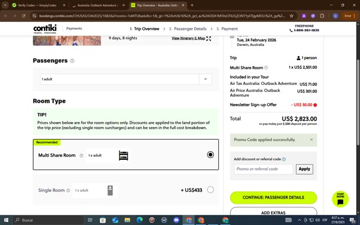Open Multi Share Room info icon in summary

point(266,67)
